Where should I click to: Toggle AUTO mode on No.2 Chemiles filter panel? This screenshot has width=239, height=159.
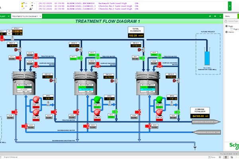pos(82,87)
